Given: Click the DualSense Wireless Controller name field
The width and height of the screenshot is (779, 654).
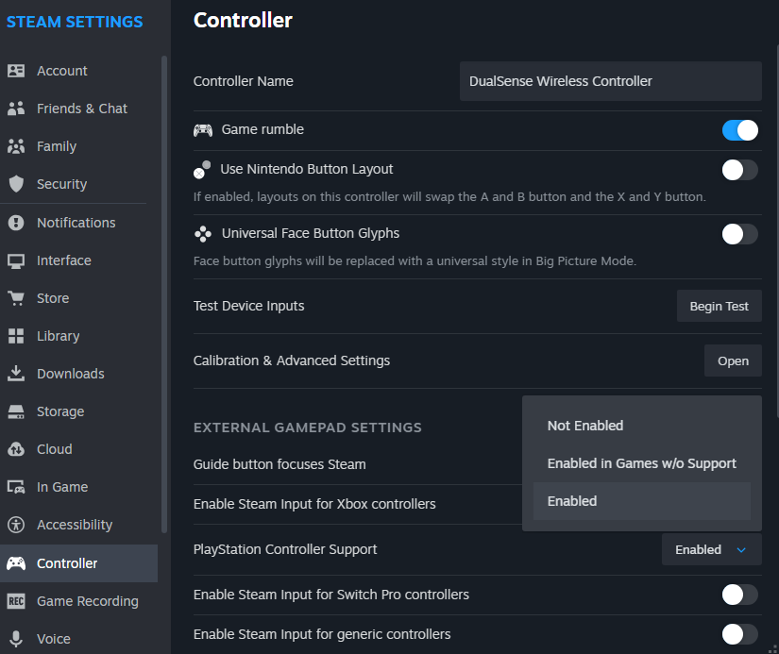Looking at the screenshot, I should 611,81.
